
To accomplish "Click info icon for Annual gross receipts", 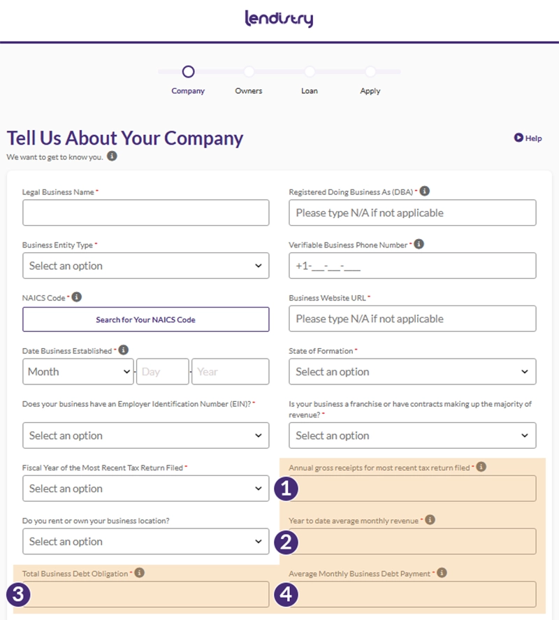I will click(481, 467).
